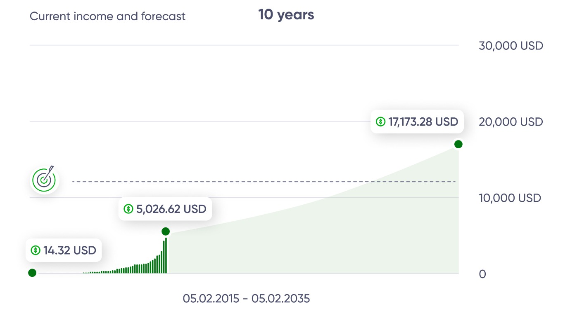Click the 0 axis label
Image resolution: width=570 pixels, height=311 pixels.
point(482,274)
